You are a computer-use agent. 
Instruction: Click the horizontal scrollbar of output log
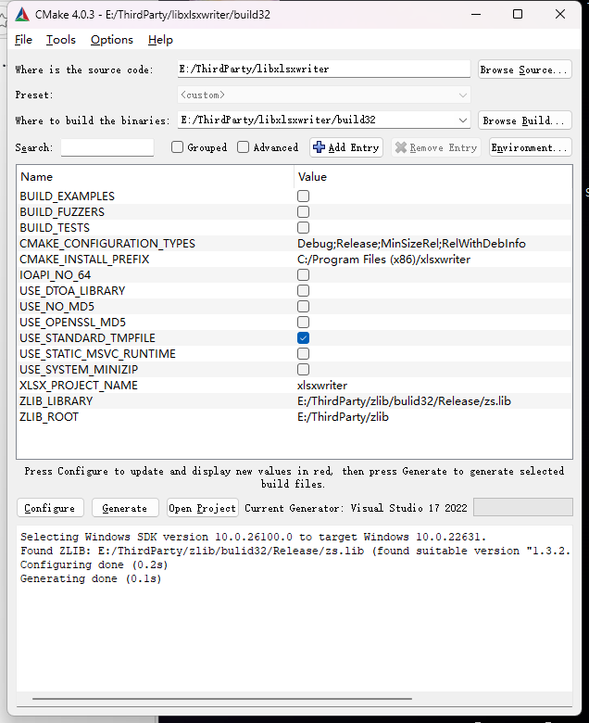click(x=222, y=699)
